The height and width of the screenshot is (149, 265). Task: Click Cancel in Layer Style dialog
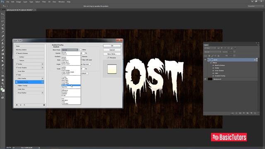point(112,50)
